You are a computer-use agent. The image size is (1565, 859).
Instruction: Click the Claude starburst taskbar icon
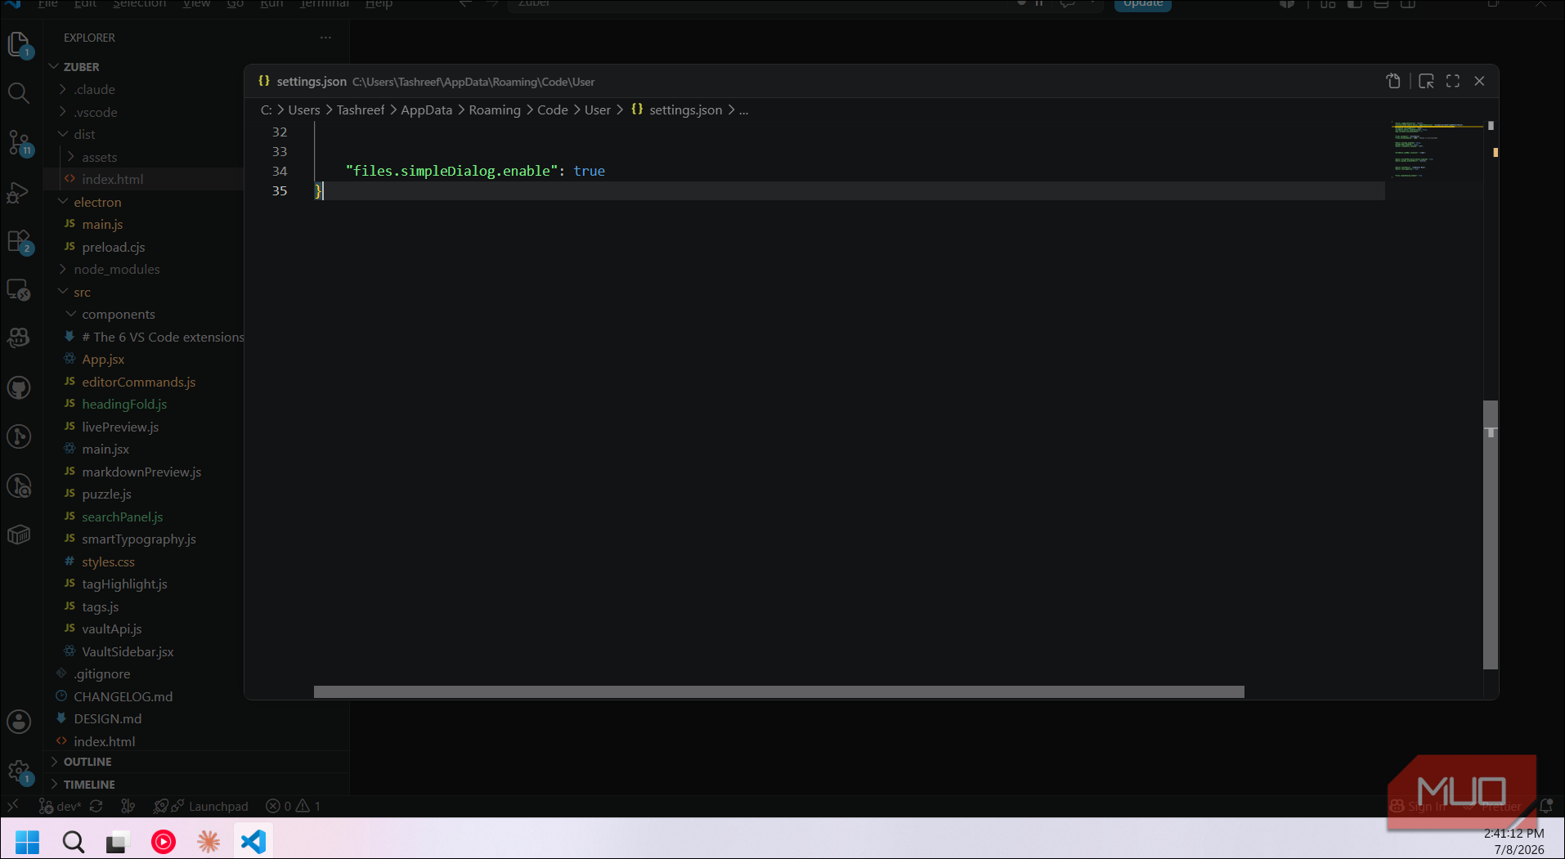coord(209,841)
